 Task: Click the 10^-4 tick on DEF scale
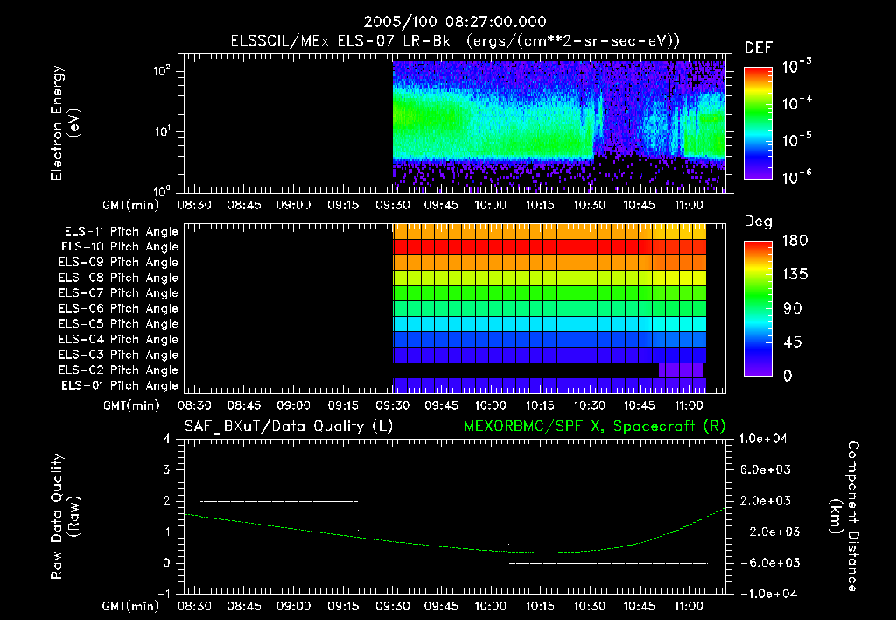(x=796, y=103)
